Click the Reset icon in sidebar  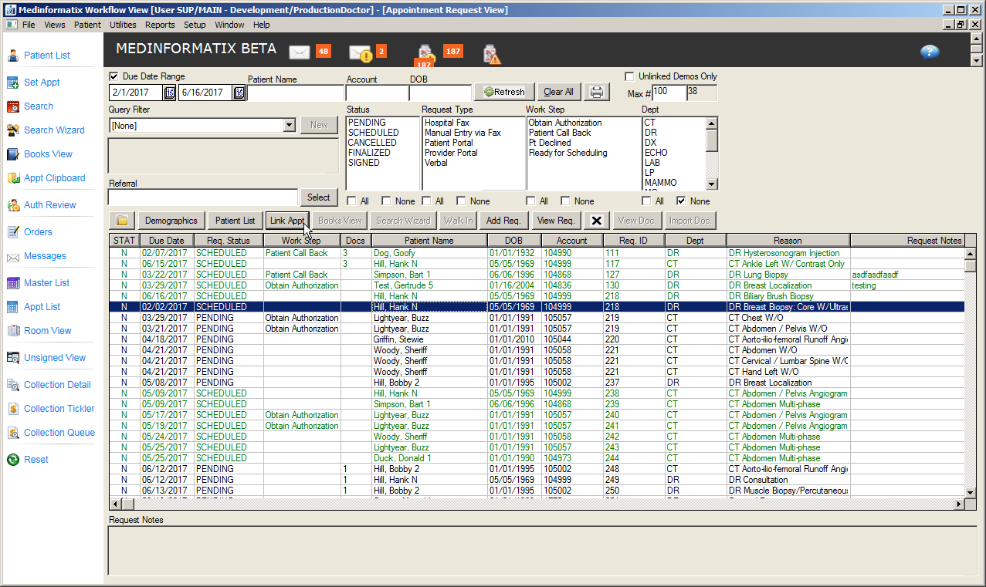click(13, 460)
